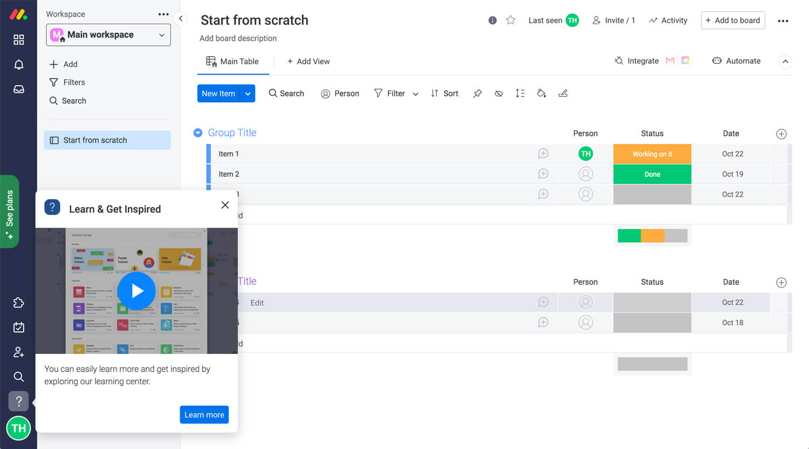Open Automate center
Viewport: 809px width, 449px height.
(x=736, y=61)
